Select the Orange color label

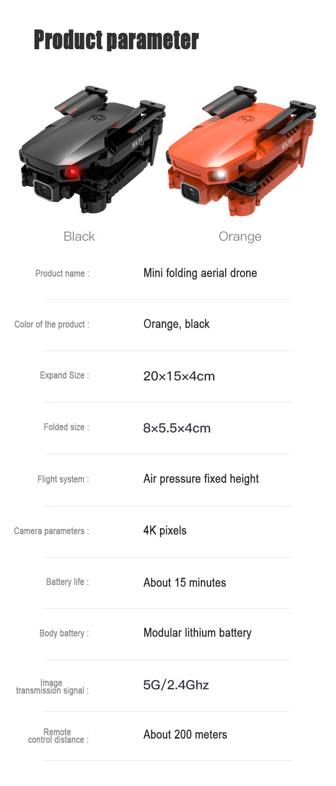[x=240, y=236]
